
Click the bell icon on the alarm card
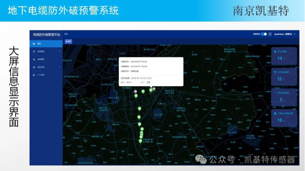coord(275,113)
